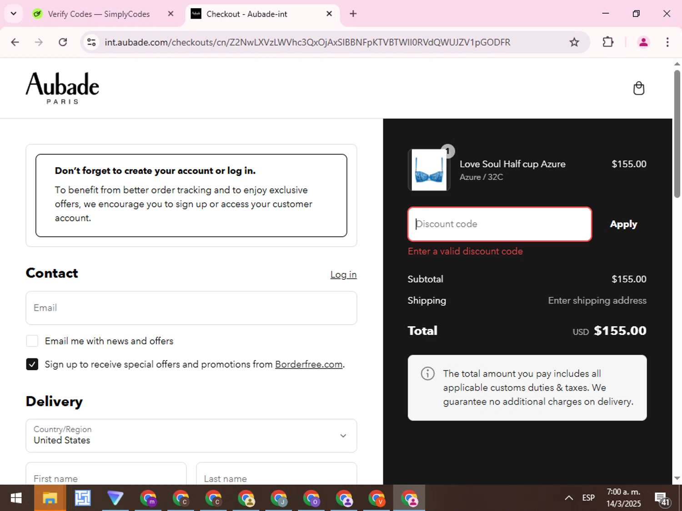Close the Verify Codes SimplyCodes tab
This screenshot has width=682, height=511.
170,14
